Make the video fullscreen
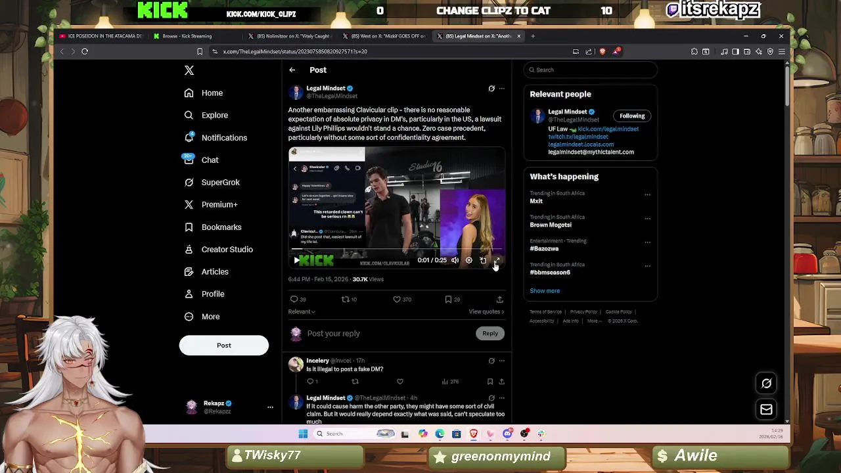The height and width of the screenshot is (473, 841). tap(497, 260)
